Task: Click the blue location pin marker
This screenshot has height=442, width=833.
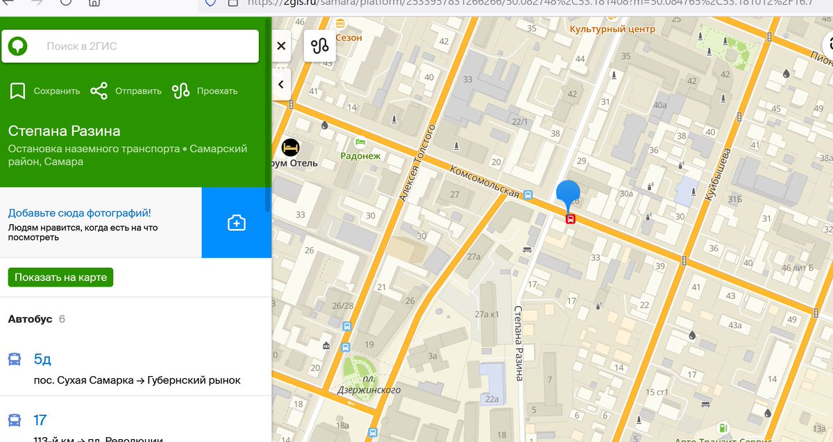Action: coord(569,194)
